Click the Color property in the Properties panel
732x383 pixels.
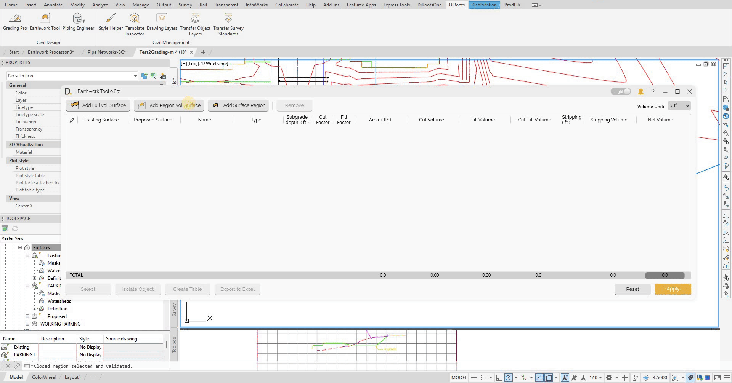pyautogui.click(x=21, y=93)
